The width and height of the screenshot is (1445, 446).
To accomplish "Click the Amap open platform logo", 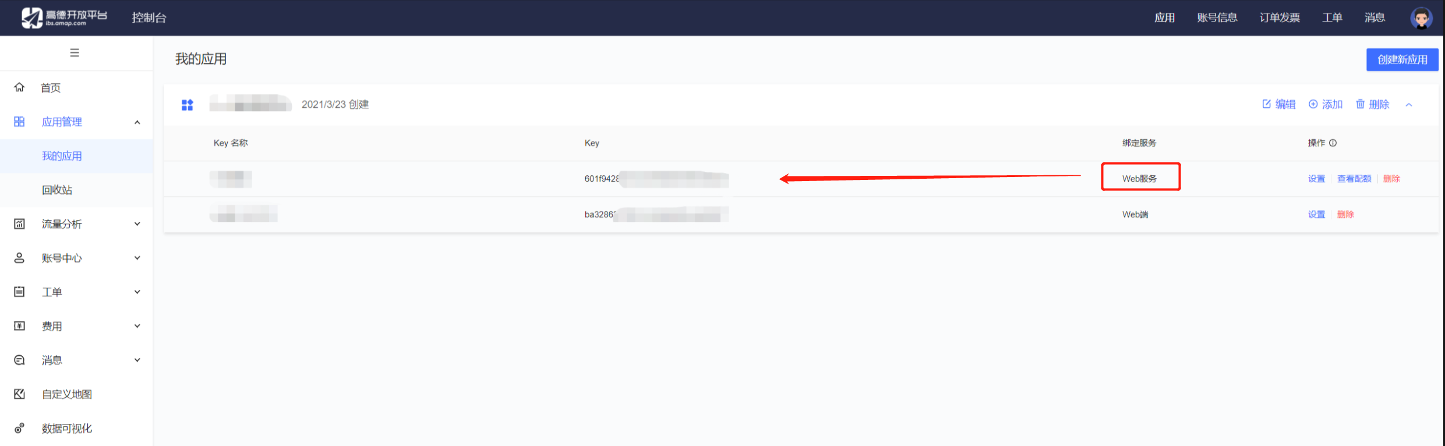I will point(64,17).
